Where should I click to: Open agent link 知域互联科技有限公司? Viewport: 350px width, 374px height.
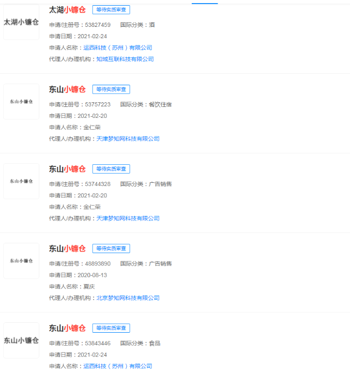(125, 59)
